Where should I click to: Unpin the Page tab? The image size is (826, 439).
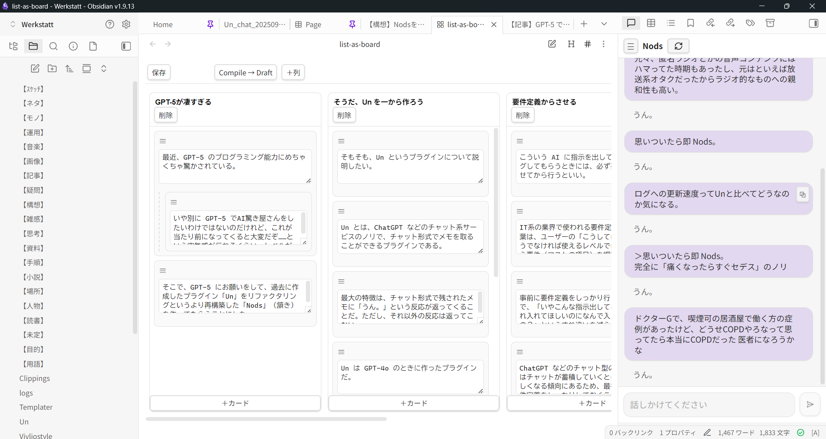[352, 25]
